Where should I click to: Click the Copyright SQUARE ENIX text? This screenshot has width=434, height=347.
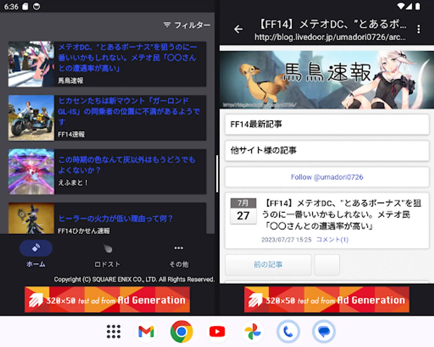(x=134, y=280)
